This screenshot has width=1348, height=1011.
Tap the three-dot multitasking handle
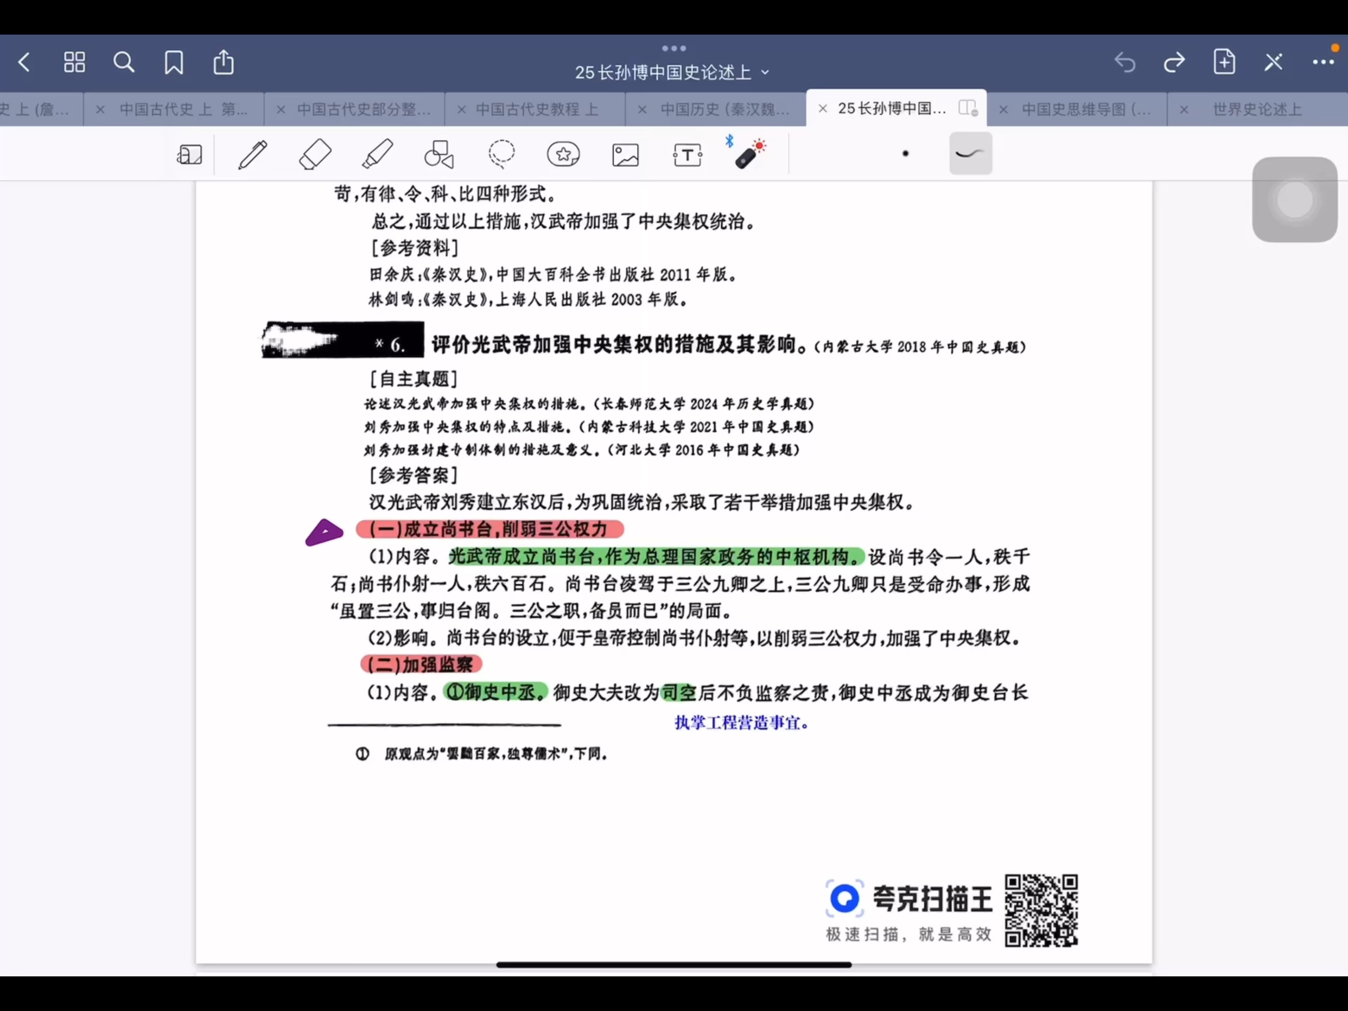tap(674, 48)
